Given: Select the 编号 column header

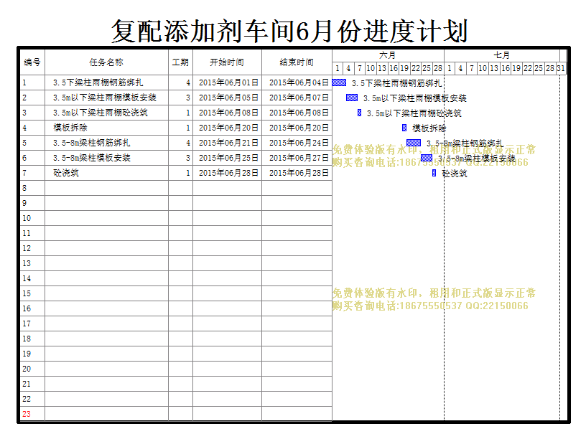Looking at the screenshot, I should coord(32,62).
